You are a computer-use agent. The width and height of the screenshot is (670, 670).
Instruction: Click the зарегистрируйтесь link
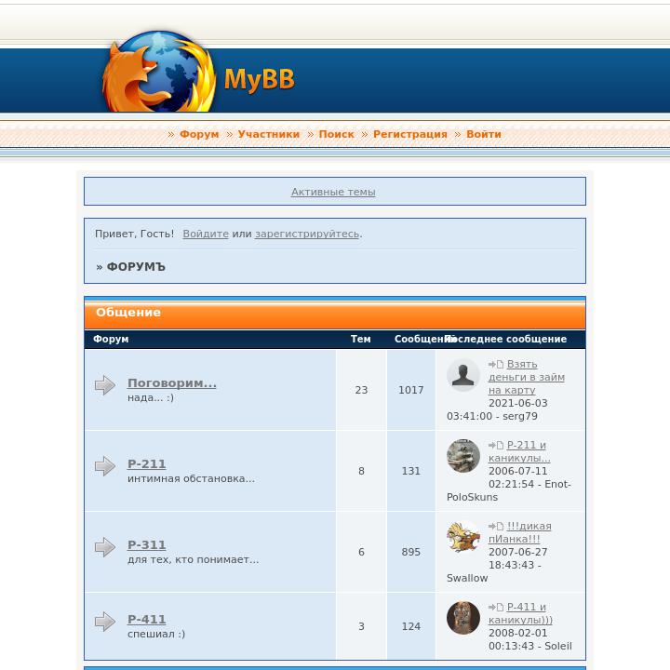(x=307, y=234)
